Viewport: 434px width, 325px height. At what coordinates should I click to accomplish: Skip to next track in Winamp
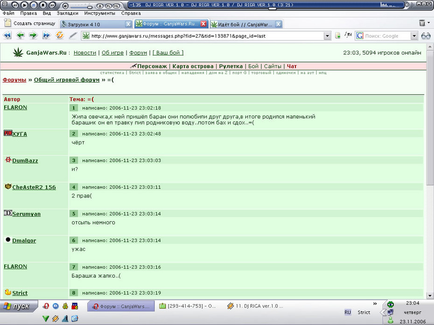[x=52, y=5]
